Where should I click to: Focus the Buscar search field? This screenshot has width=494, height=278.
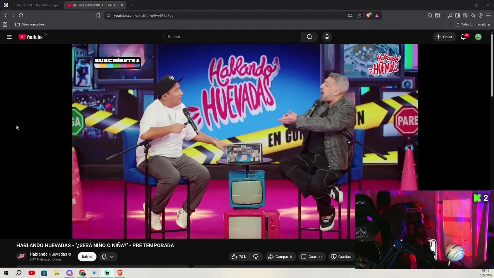point(232,37)
